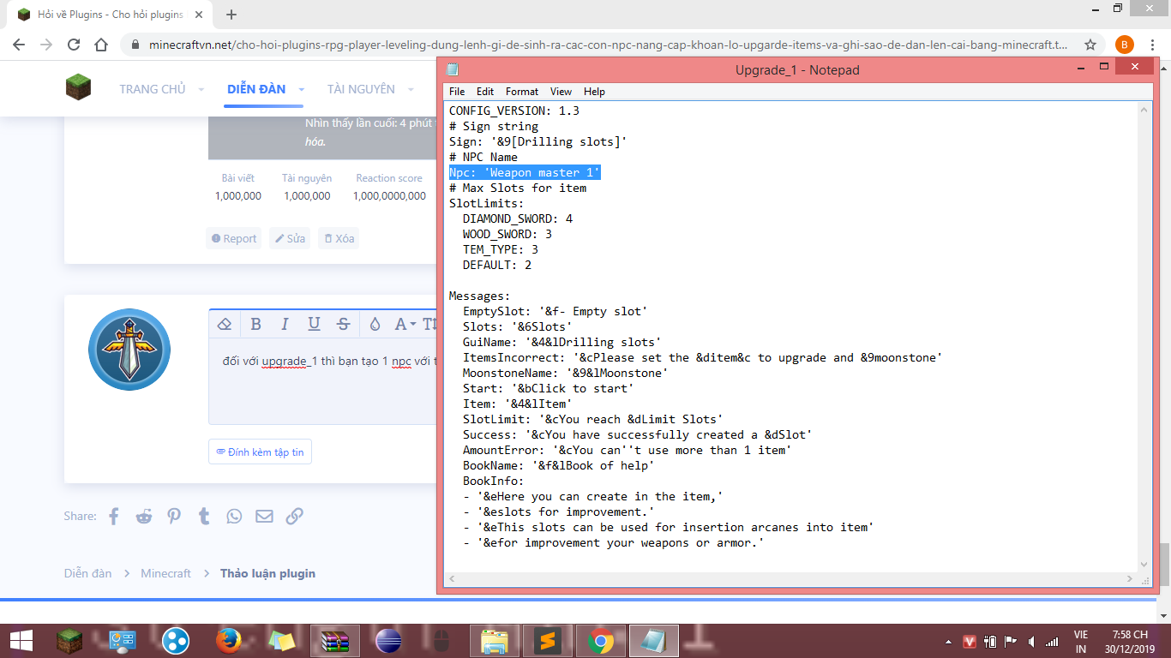Open Diễn đàn breadcrumb link
This screenshot has width=1171, height=658.
click(87, 573)
